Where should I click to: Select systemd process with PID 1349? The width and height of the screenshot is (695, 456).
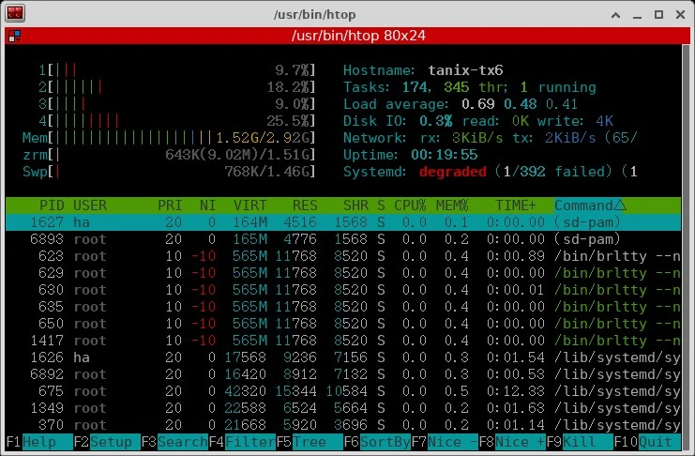[x=343, y=408]
